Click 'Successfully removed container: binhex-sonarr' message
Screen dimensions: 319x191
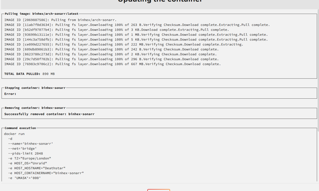pyautogui.click(x=49, y=114)
